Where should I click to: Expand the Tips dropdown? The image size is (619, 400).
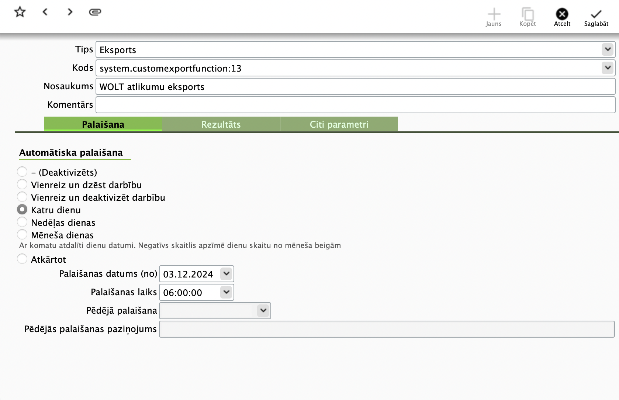(x=607, y=49)
